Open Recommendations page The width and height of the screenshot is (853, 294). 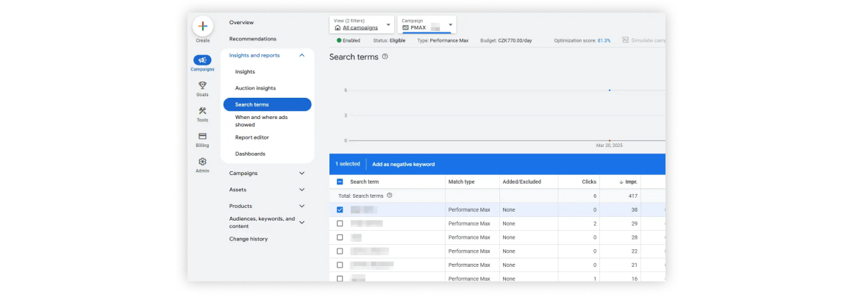[252, 38]
